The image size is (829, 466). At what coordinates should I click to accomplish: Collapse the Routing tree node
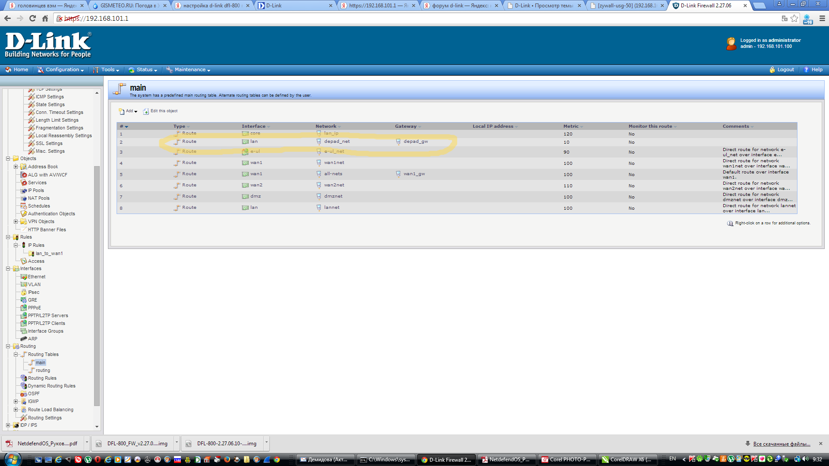[8, 346]
